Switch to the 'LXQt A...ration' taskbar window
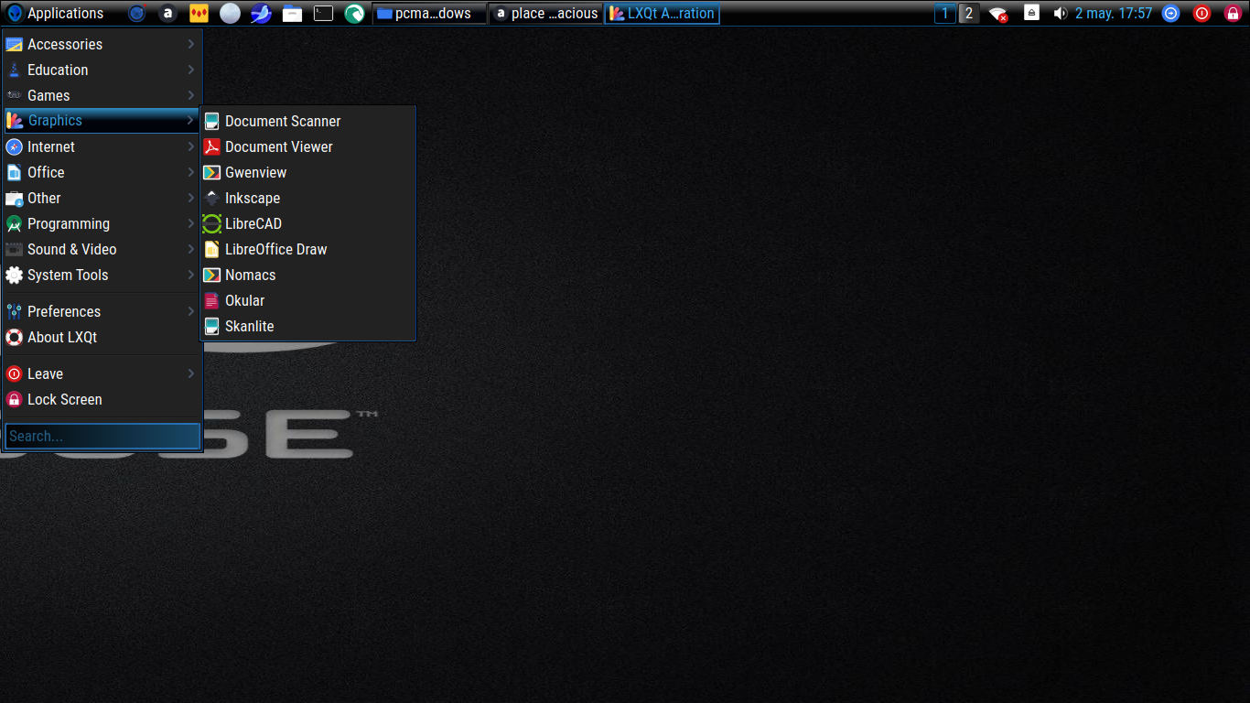 [x=662, y=14]
